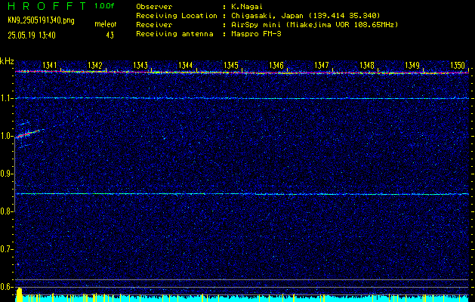Click the Observer name K.Nagai
The width and height of the screenshot is (475, 302).
(247, 6)
